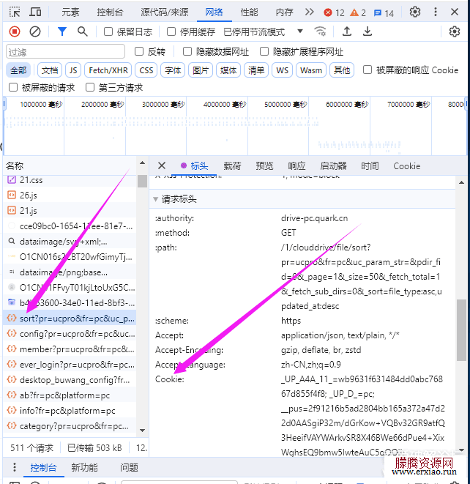Filter by 图片 request type
Viewport: 470px width, 484px height.
point(201,70)
